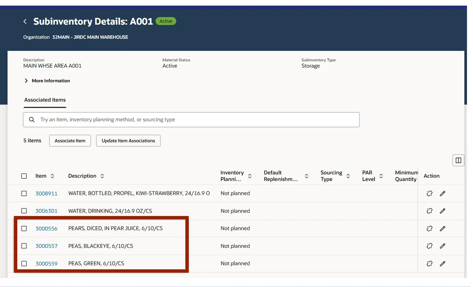Click the edit pencil for item 3000559

443,264
